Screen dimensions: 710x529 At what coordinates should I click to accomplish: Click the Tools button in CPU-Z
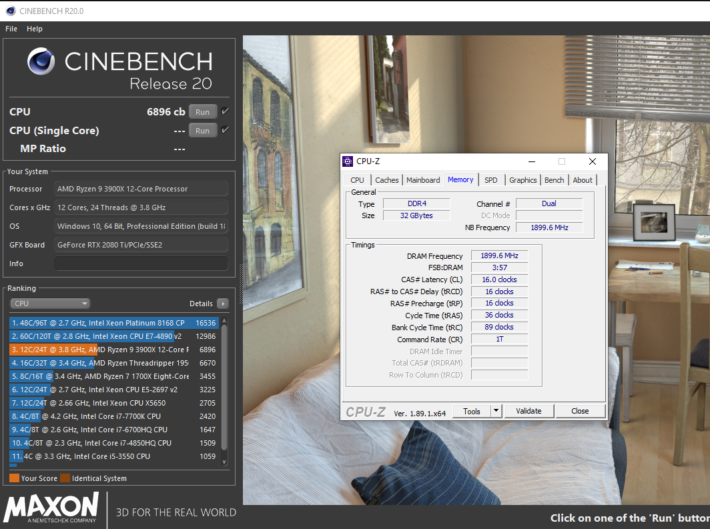coord(471,411)
